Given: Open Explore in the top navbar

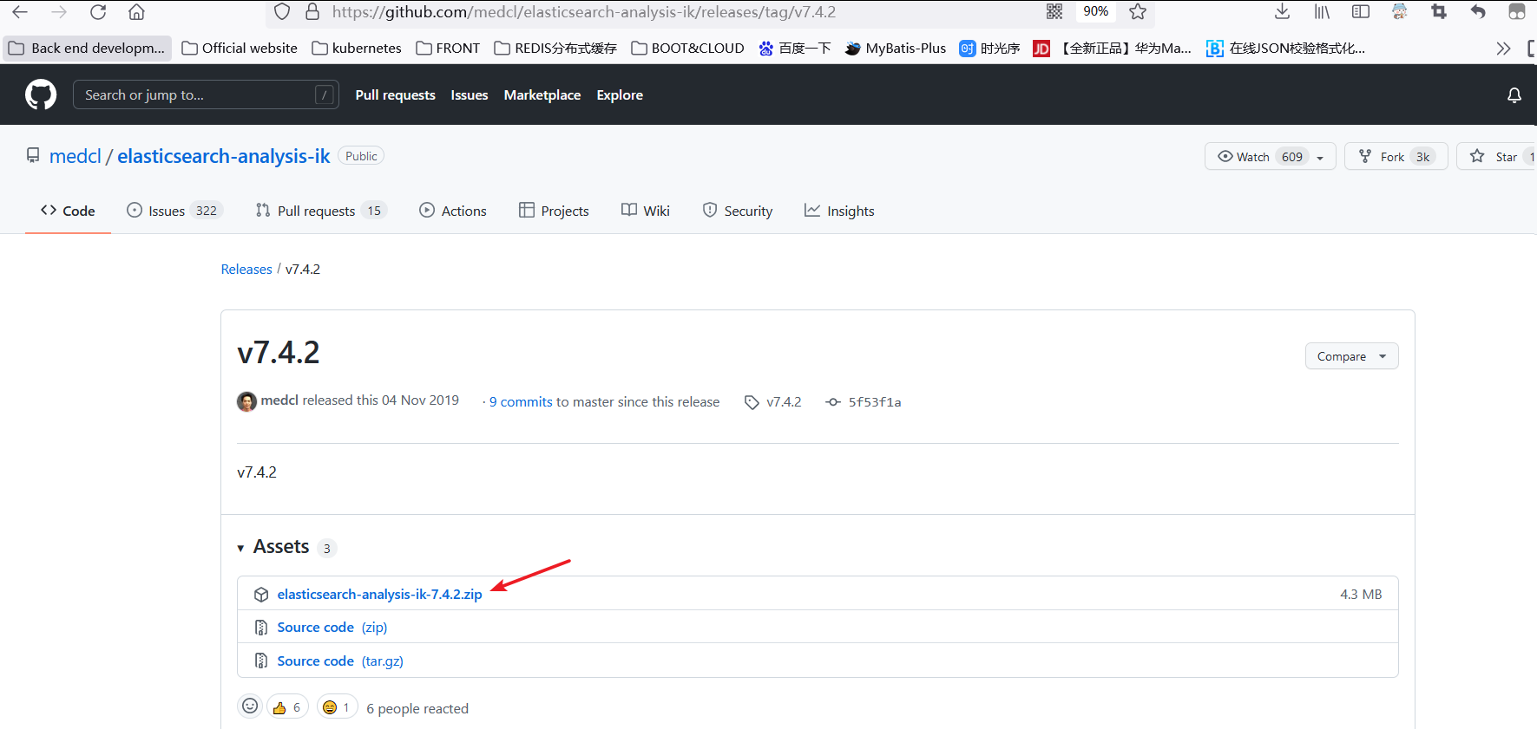Looking at the screenshot, I should [x=620, y=95].
